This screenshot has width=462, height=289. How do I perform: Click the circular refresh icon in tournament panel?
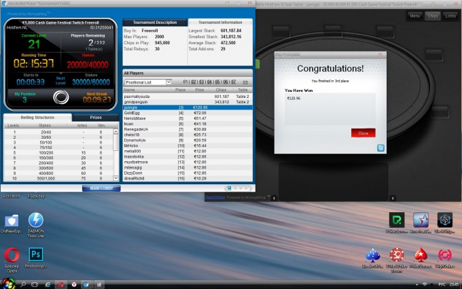tap(60, 97)
